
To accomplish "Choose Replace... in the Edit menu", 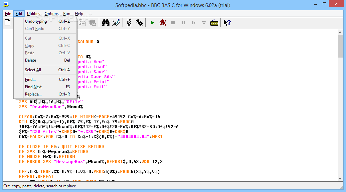I will 45,94.
